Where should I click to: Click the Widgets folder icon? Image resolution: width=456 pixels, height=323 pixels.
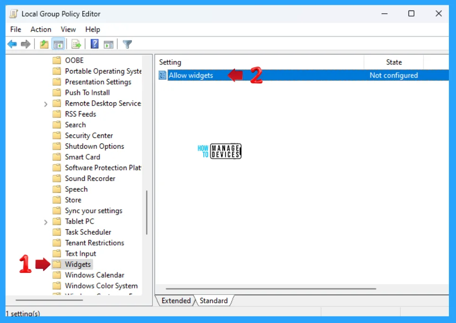[57, 264]
